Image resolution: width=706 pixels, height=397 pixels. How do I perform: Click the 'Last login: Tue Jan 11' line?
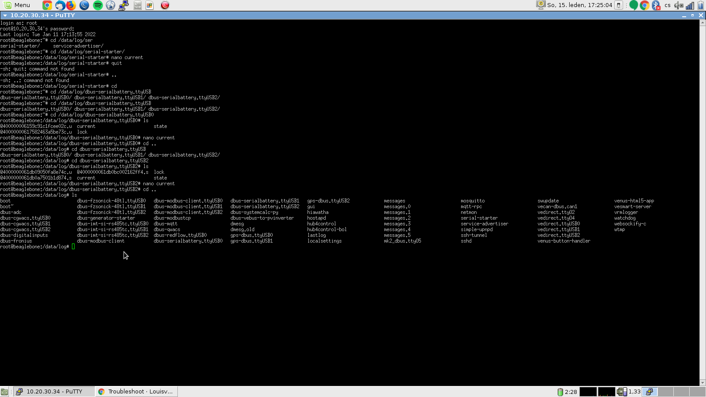48,34
